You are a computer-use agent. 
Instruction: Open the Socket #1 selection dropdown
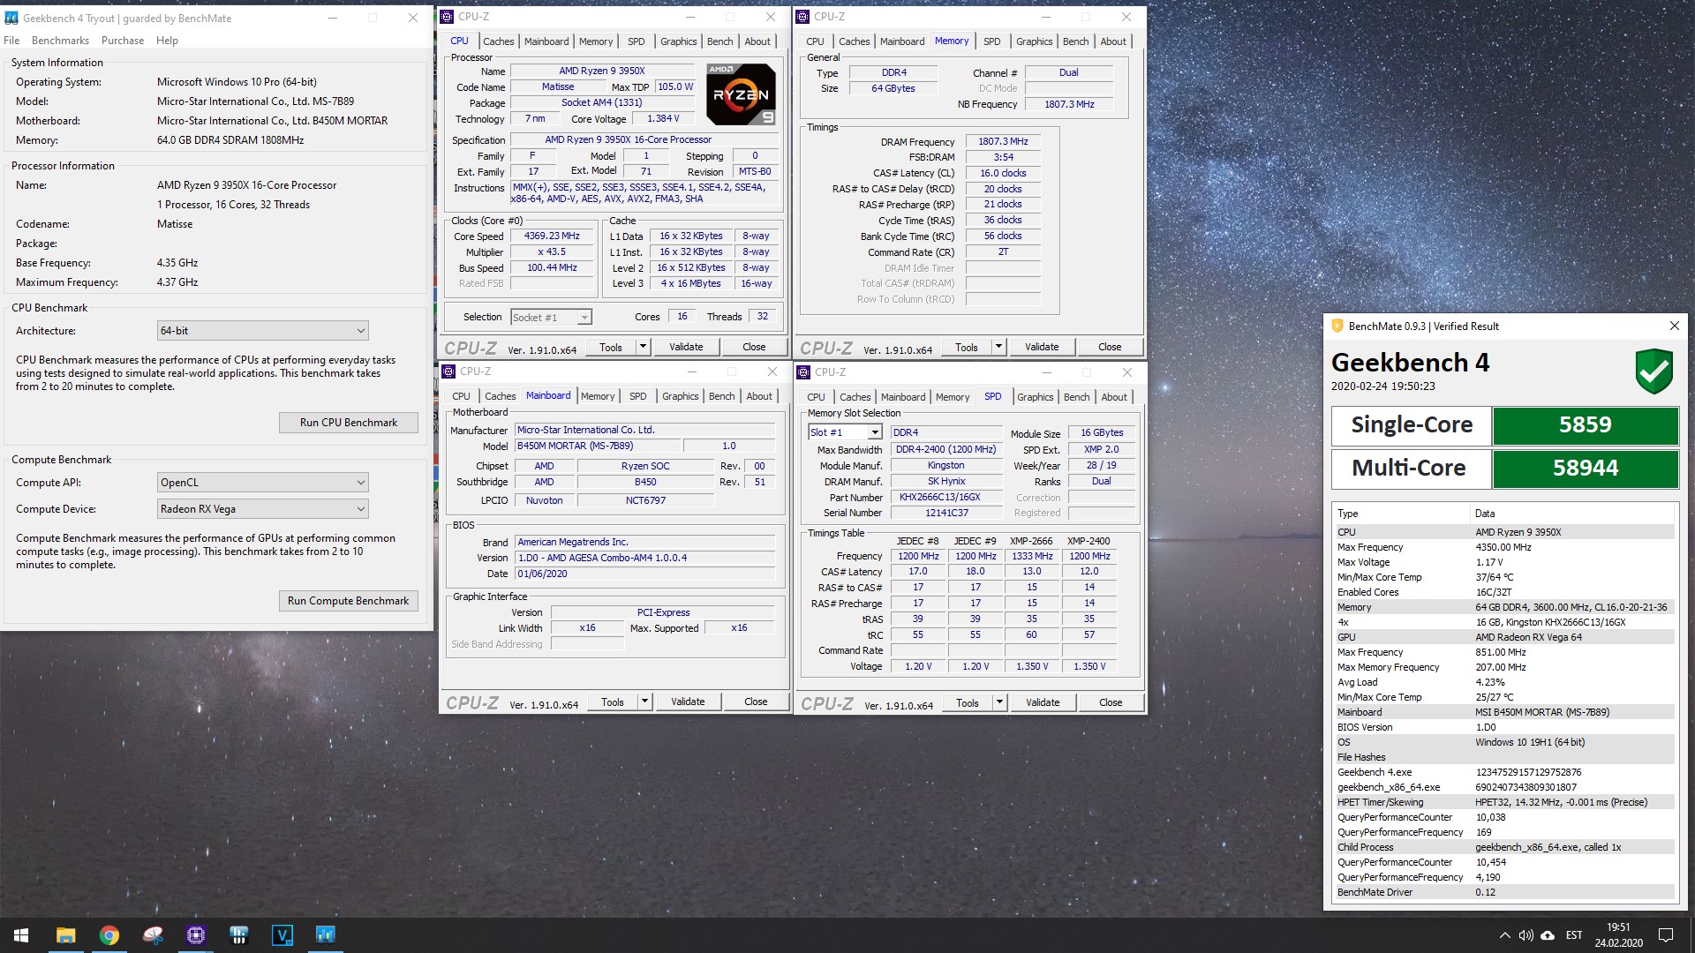click(x=551, y=318)
